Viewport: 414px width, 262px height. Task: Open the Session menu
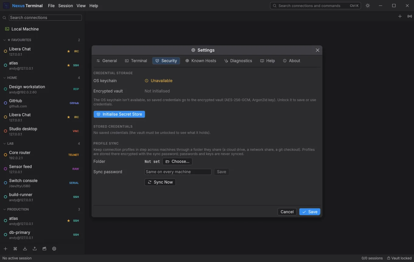point(65,6)
